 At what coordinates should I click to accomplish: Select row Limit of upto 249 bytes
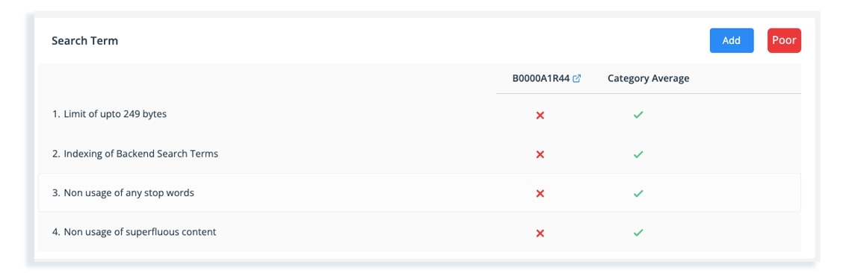419,115
